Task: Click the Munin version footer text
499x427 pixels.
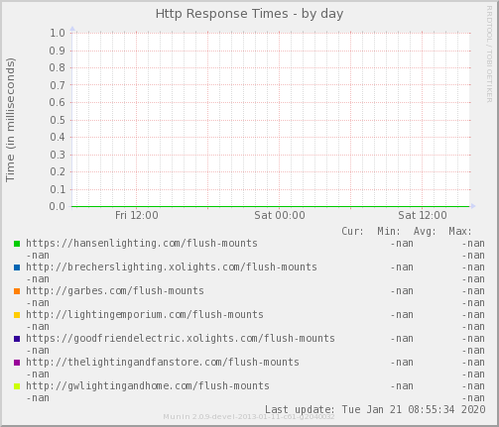Action: tap(249, 417)
